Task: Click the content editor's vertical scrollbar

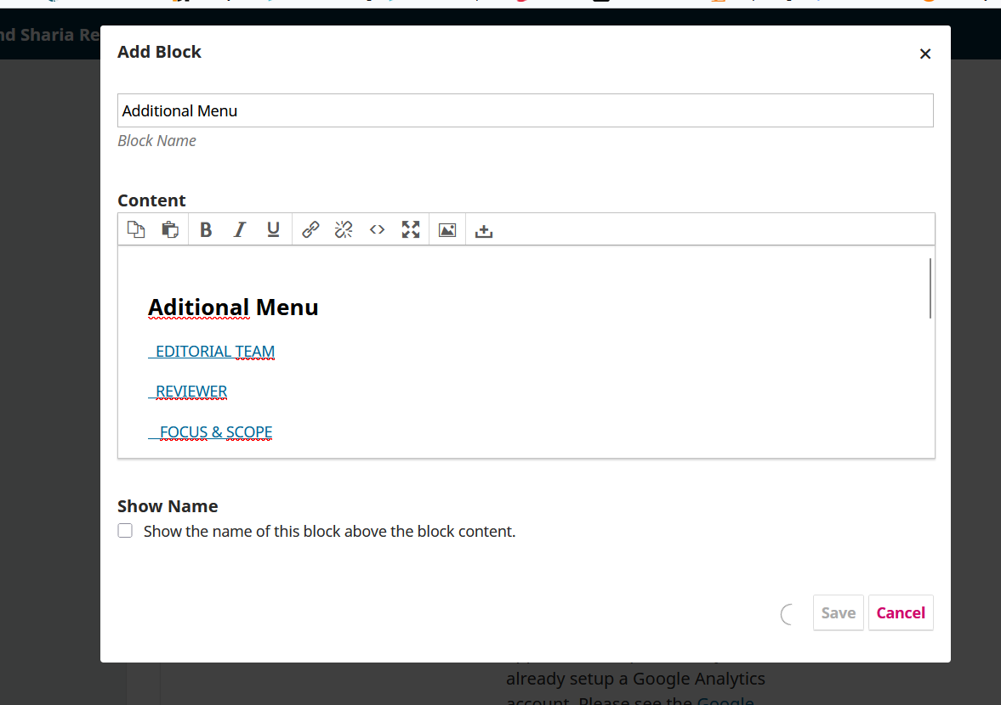Action: pos(930,289)
